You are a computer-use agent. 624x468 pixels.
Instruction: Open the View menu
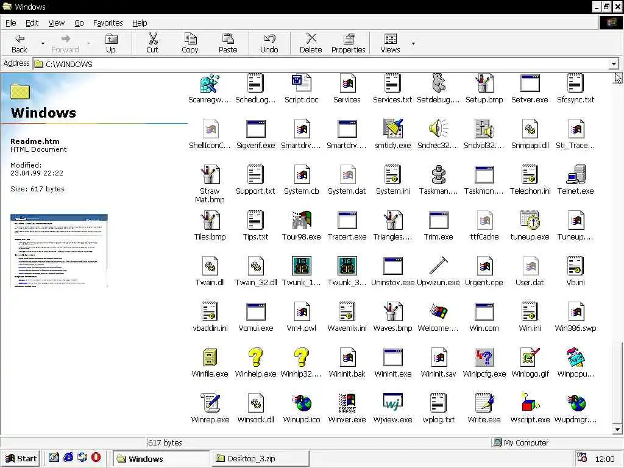click(x=57, y=23)
